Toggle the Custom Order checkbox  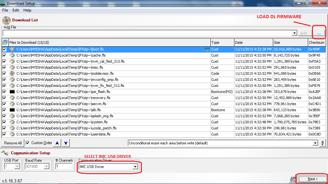coord(28,143)
